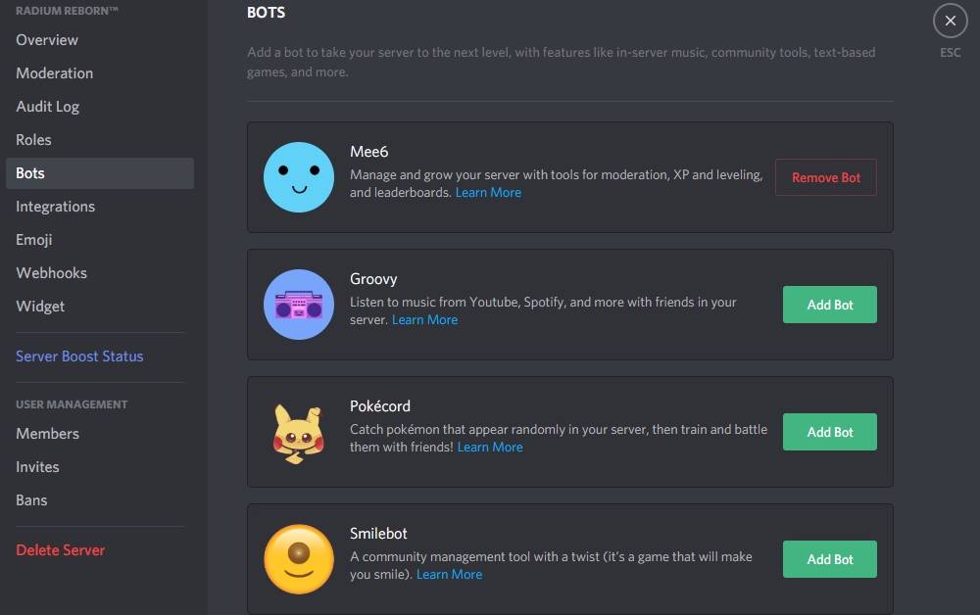This screenshot has width=980, height=615.
Task: Add the Pokécord bot
Action: click(x=829, y=432)
